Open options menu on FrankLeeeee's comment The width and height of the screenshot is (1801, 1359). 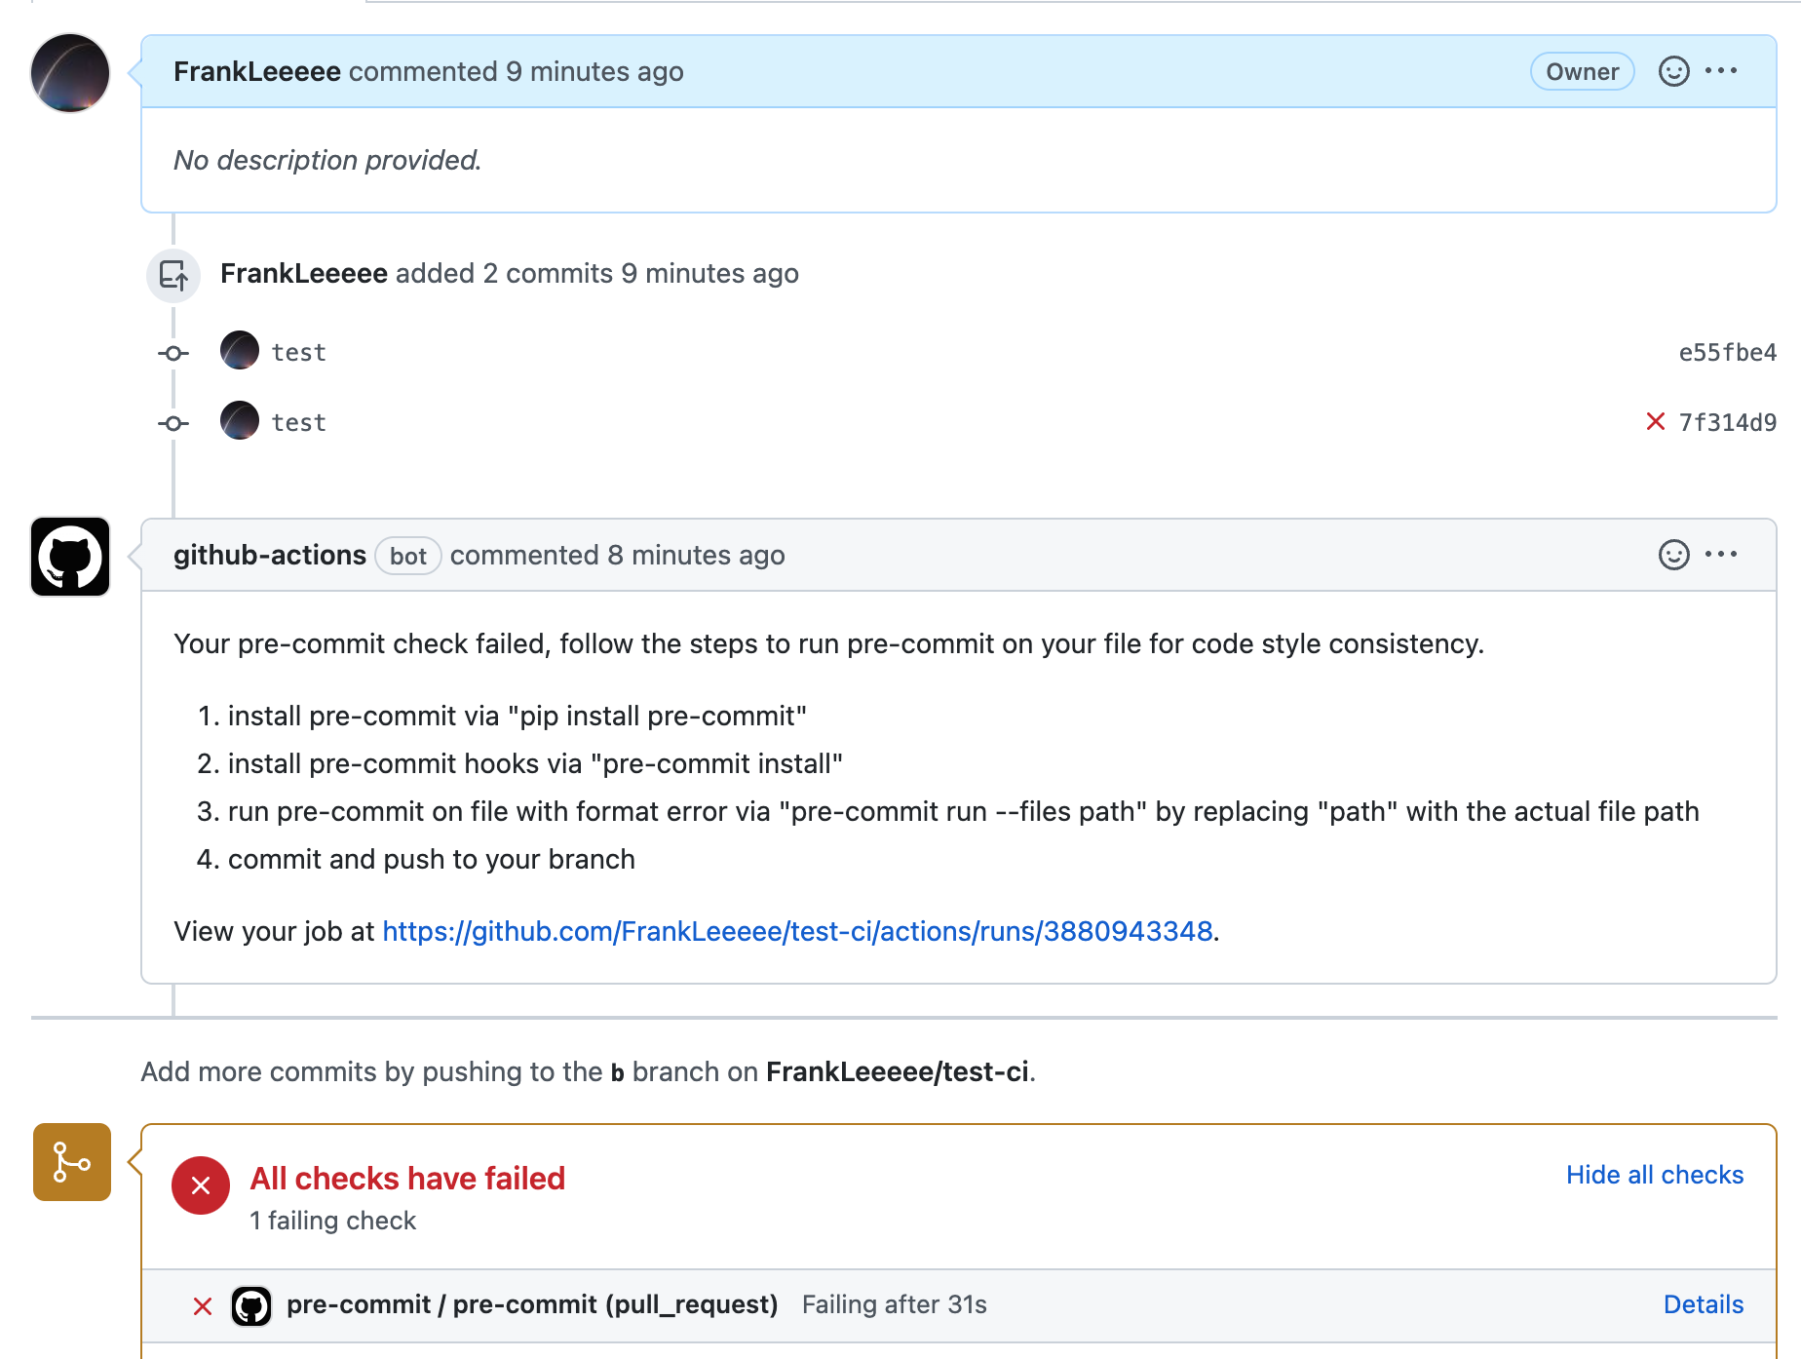click(1721, 71)
